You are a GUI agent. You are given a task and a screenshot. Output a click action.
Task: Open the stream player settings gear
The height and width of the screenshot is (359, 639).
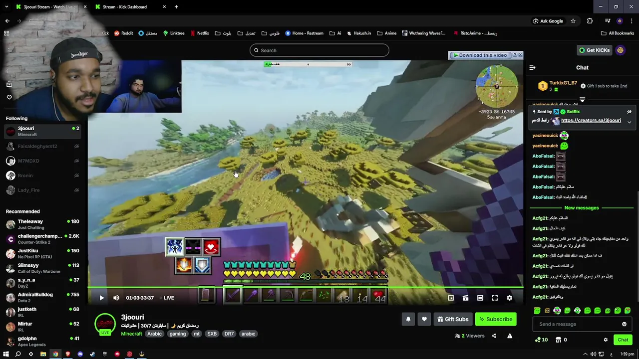pos(509,298)
